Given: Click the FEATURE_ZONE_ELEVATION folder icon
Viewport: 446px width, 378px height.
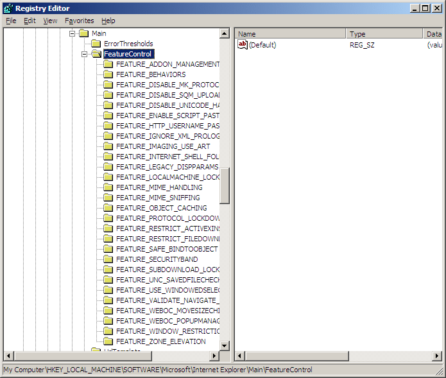Looking at the screenshot, I should tap(108, 341).
